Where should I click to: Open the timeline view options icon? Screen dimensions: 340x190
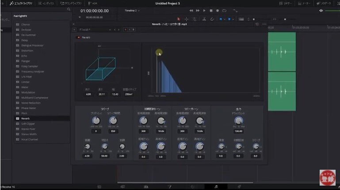click(x=241, y=19)
